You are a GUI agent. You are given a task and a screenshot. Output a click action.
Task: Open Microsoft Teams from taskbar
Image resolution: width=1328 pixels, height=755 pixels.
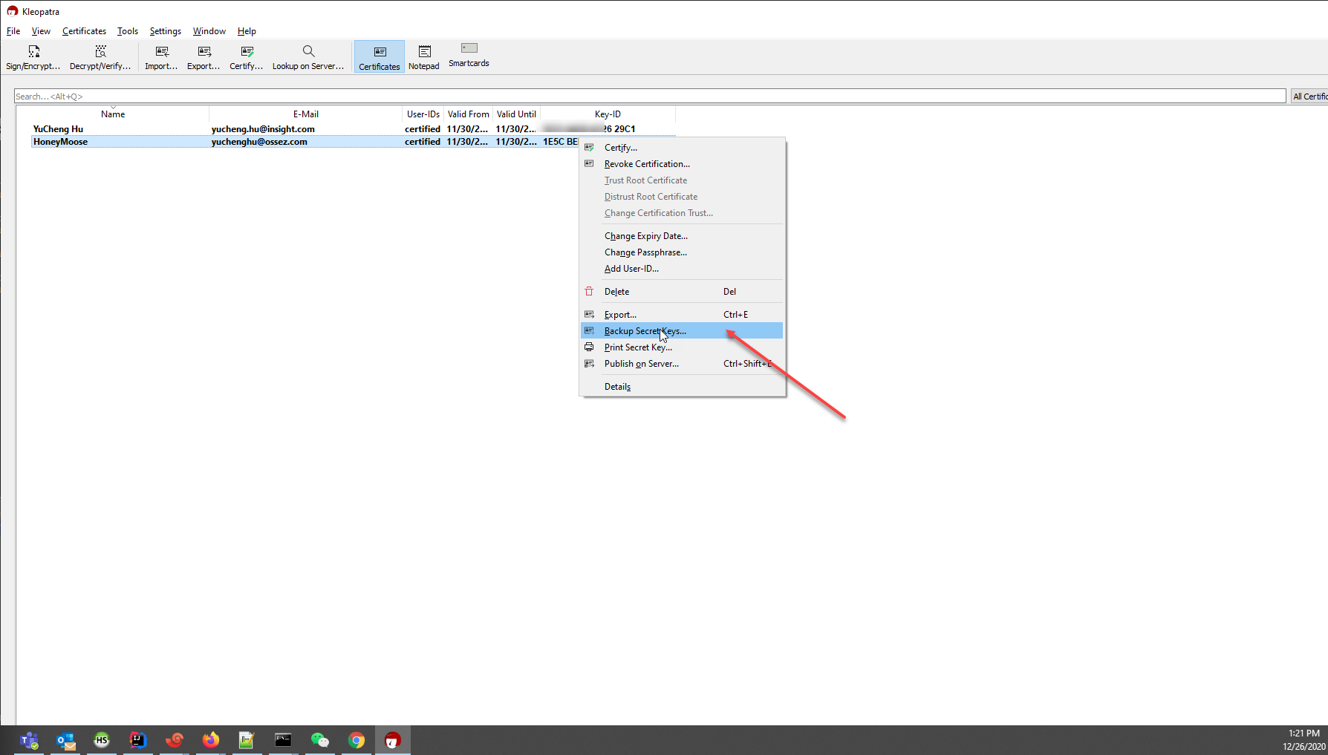click(30, 740)
